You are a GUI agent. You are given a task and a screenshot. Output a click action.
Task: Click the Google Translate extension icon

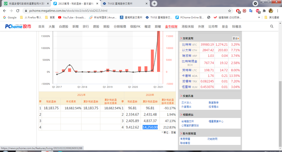pyautogui.click(x=251, y=11)
